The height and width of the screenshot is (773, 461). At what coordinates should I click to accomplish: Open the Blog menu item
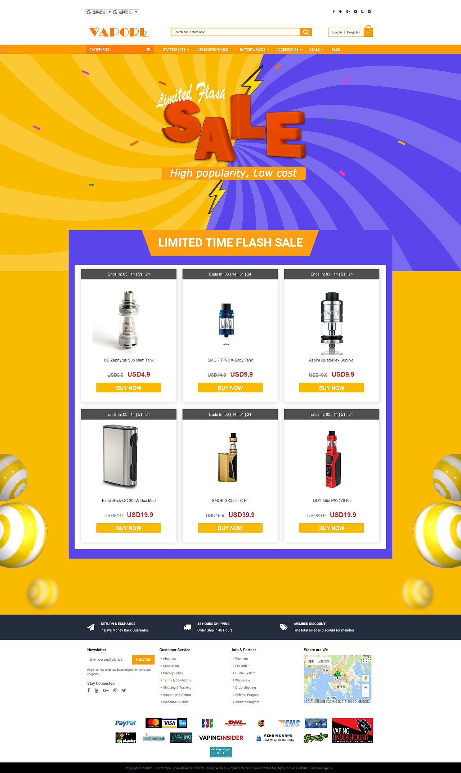click(x=336, y=50)
